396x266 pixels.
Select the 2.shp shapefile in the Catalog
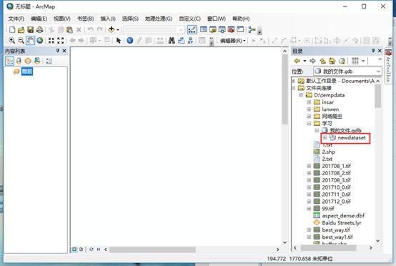[328, 152]
